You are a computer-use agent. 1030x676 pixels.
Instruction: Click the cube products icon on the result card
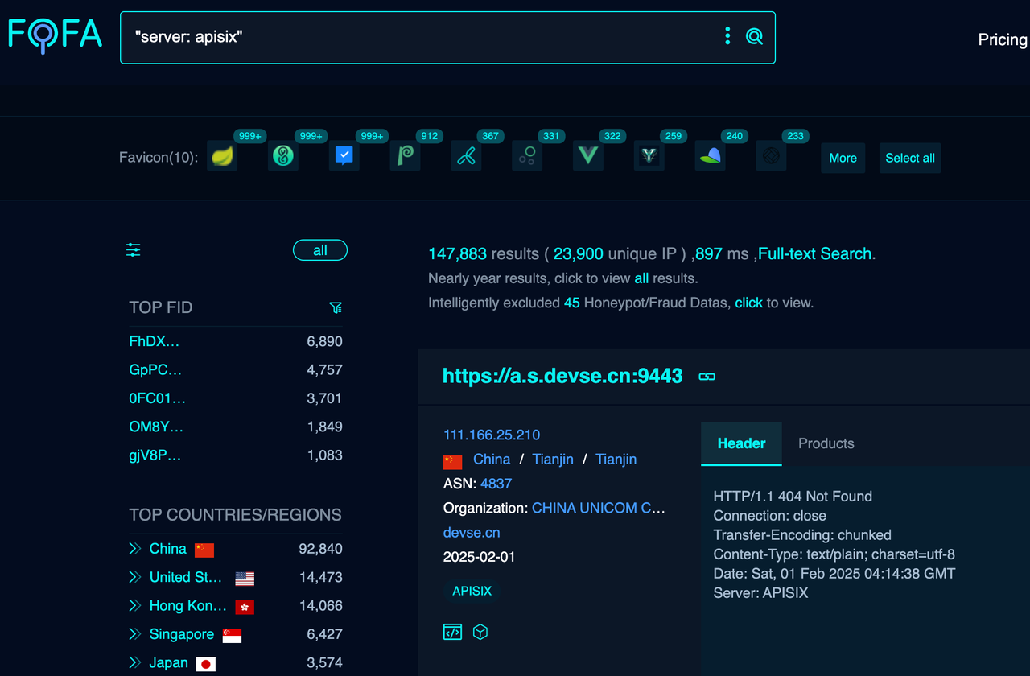pyautogui.click(x=480, y=632)
